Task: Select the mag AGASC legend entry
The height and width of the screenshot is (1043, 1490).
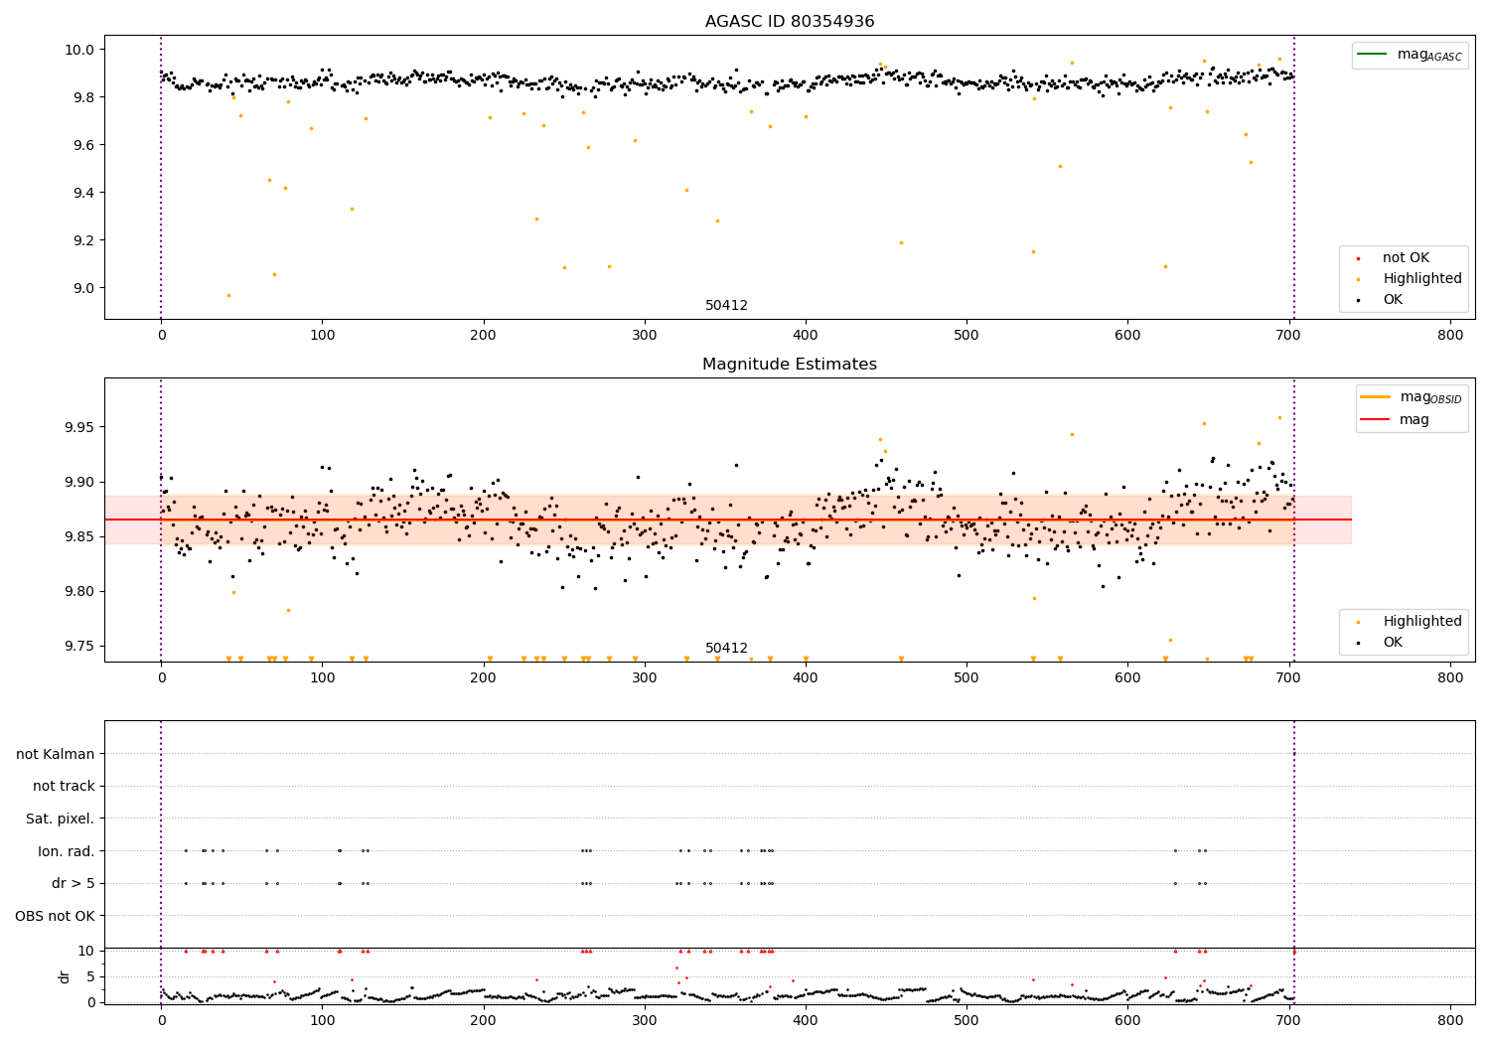Action: pyautogui.click(x=1410, y=55)
